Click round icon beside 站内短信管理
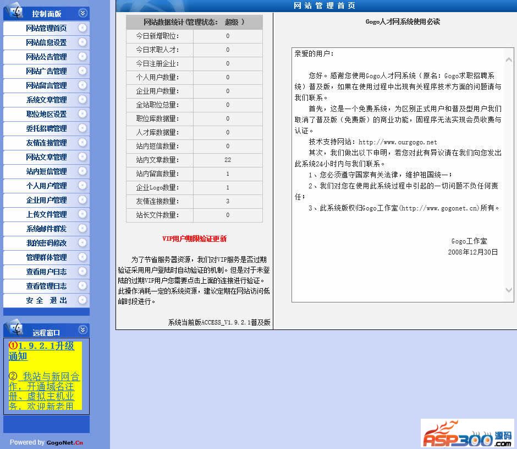Viewport: 517px width, 449px height. click(82, 171)
